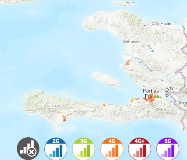Screen dimensions: 187x160
Task: Click the Port-au-Prince city label
Action: point(151,93)
